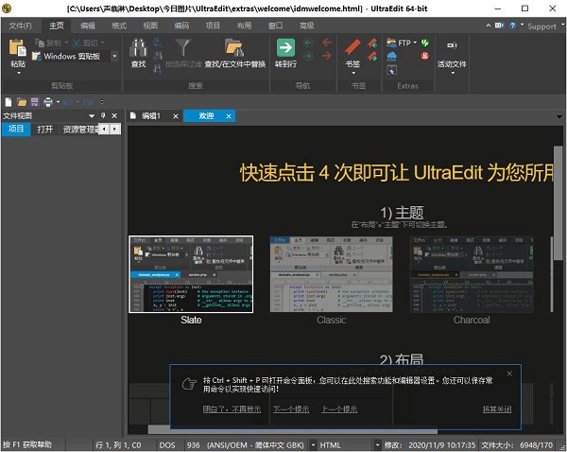567x452 pixels.
Task: Click the red UltraFinder icon in Extras
Action: point(425,56)
